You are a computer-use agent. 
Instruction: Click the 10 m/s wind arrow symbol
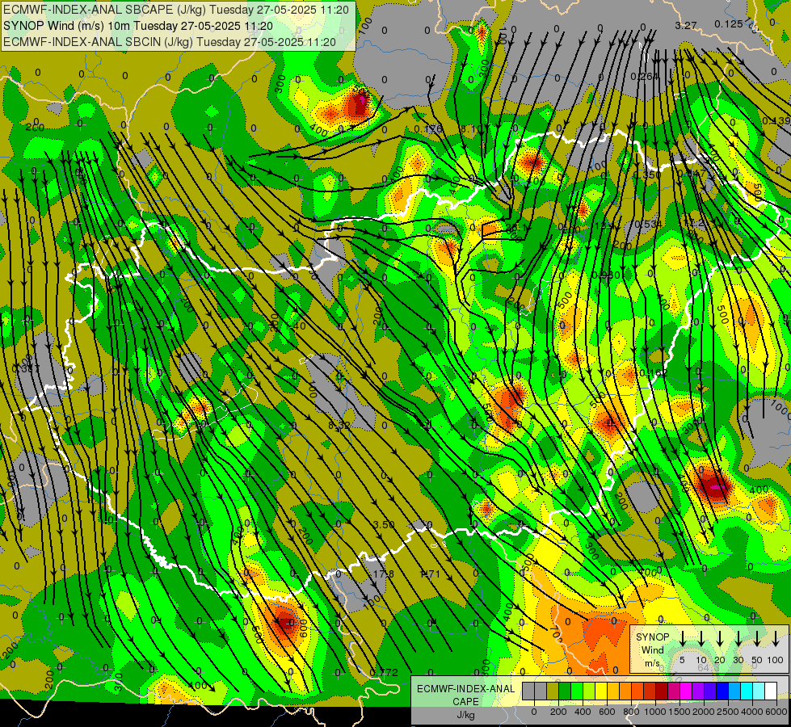tap(701, 638)
